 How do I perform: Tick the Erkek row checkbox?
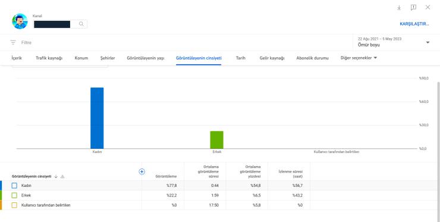[14, 195]
